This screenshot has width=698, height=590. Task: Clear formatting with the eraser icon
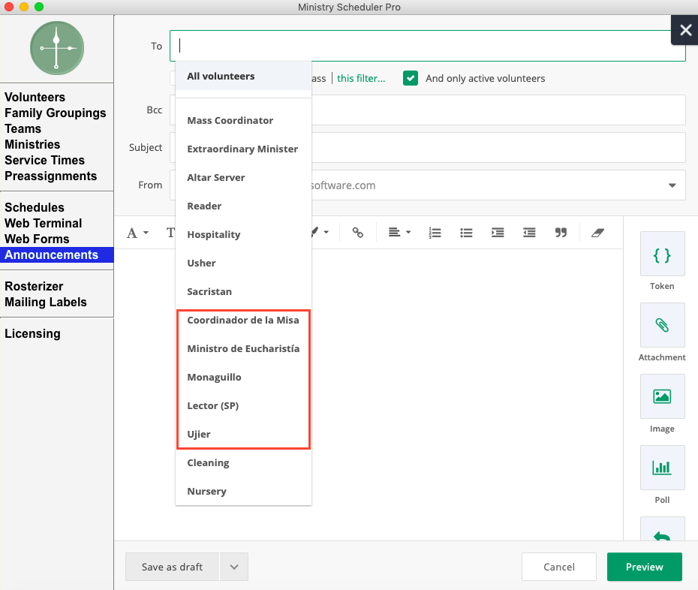(597, 233)
